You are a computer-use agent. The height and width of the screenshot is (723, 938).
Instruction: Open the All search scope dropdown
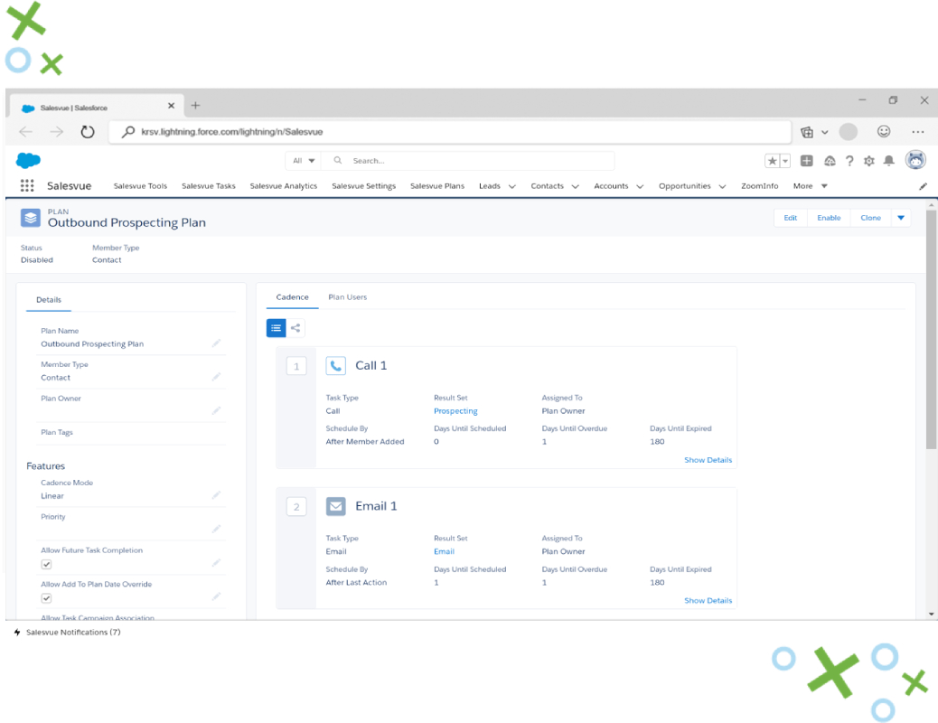304,160
